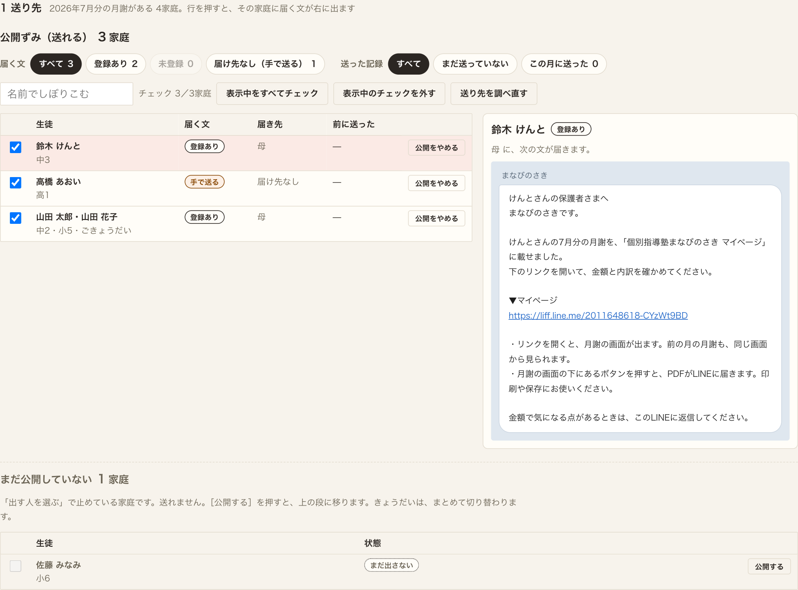Image resolution: width=798 pixels, height=590 pixels.
Task: Click the 届く文 column header
Action: click(197, 124)
